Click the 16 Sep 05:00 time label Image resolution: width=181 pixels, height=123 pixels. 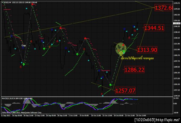(x=17, y=115)
